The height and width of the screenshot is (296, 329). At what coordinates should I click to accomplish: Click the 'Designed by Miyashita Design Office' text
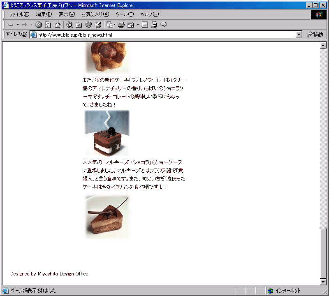pos(49,274)
